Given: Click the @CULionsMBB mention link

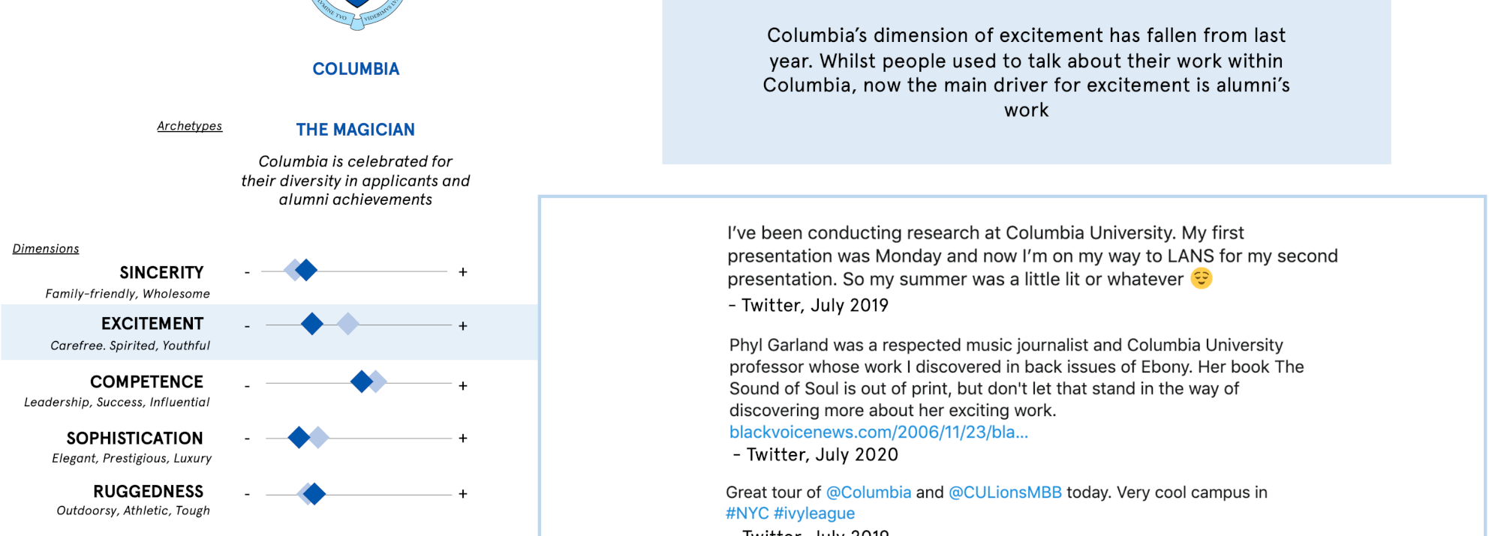Looking at the screenshot, I should (x=1005, y=493).
